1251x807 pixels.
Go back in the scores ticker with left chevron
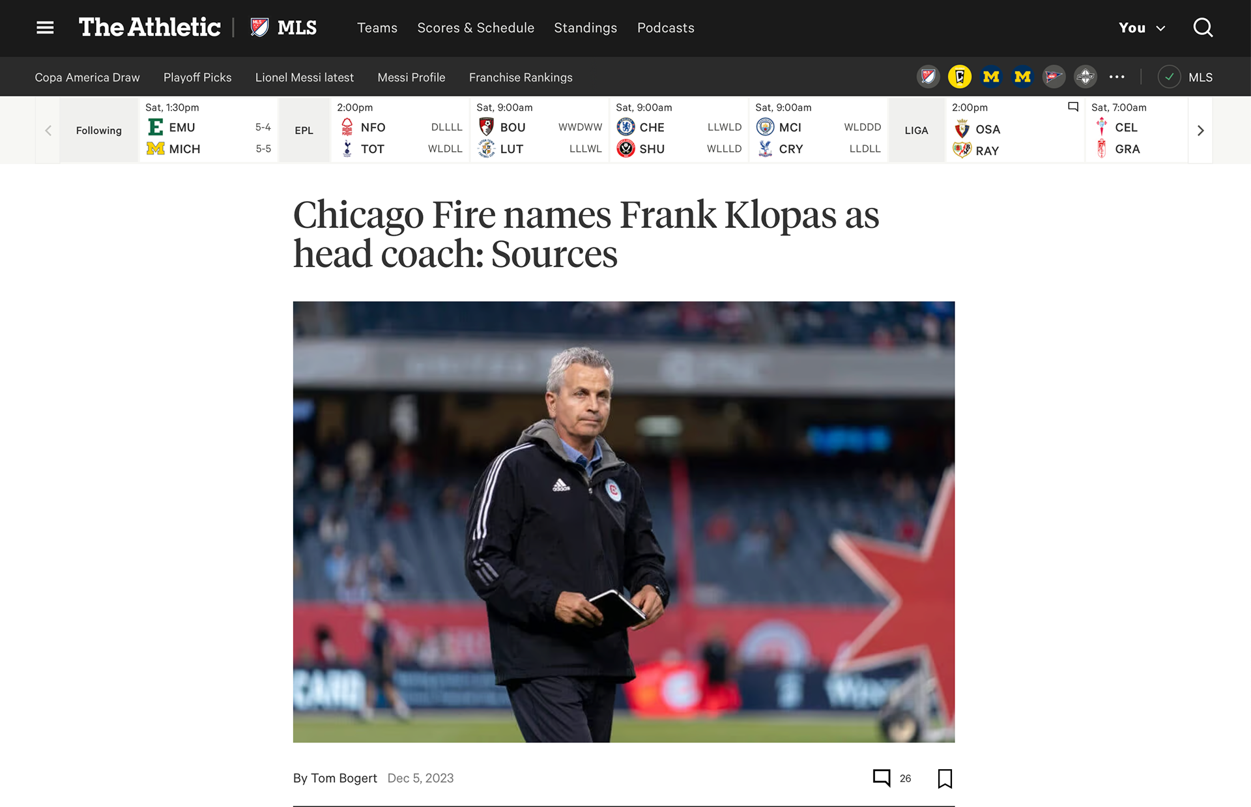pyautogui.click(x=48, y=130)
